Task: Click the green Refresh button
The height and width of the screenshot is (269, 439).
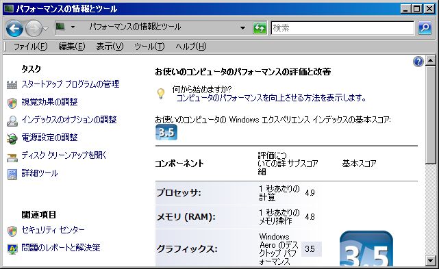Action: pyautogui.click(x=260, y=27)
